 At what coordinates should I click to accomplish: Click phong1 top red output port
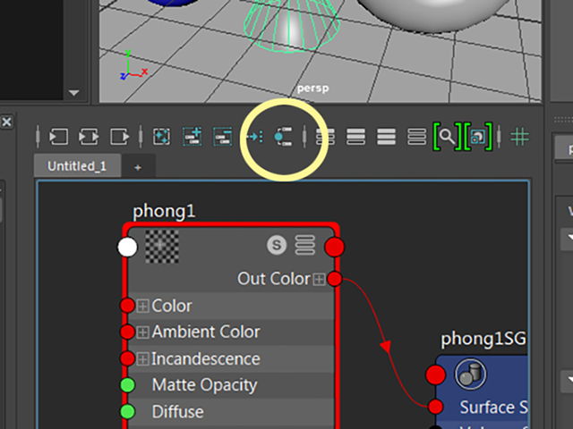tap(334, 247)
